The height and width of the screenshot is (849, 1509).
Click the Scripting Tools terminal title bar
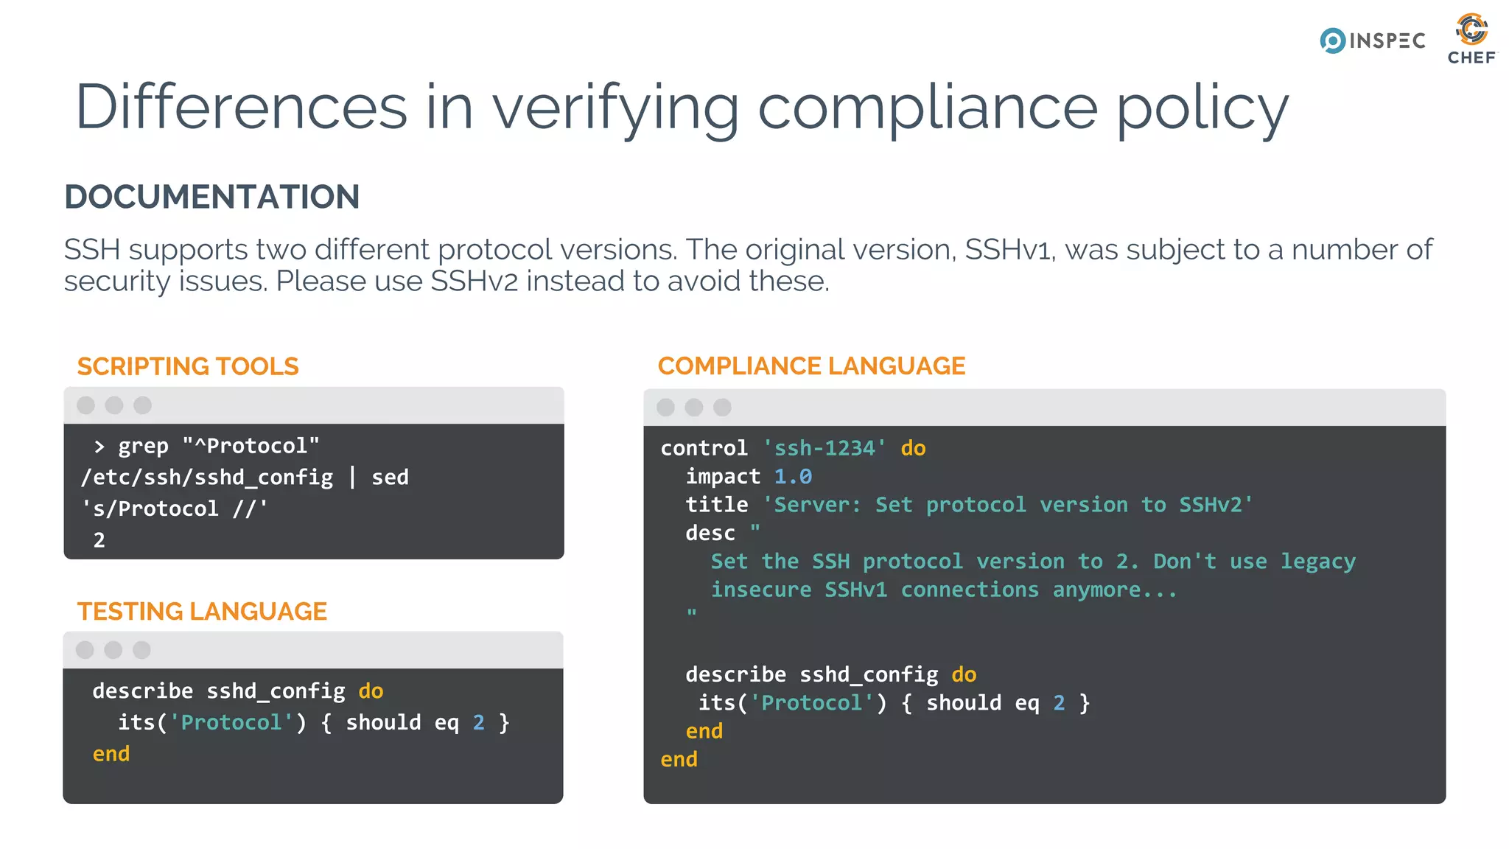coord(314,405)
